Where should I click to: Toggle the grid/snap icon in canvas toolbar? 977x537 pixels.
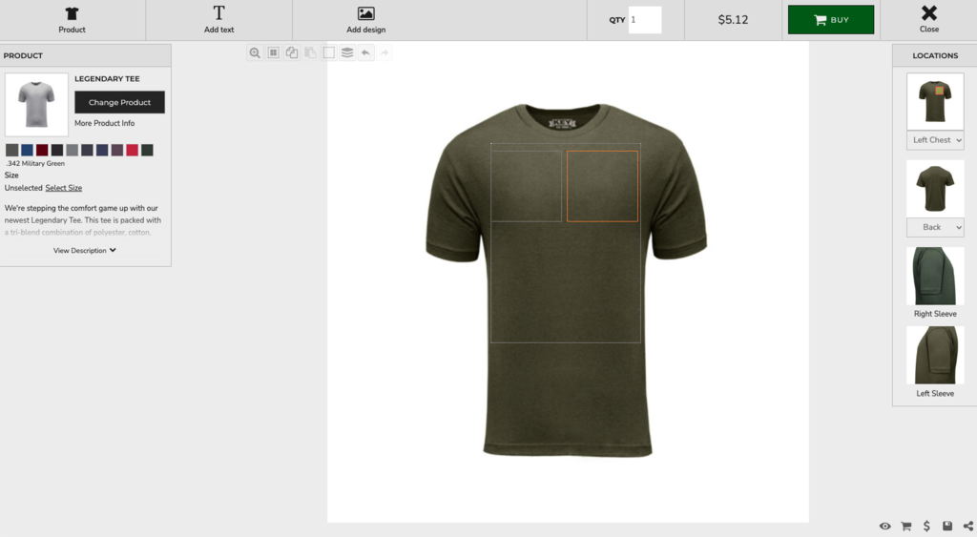[x=273, y=53]
